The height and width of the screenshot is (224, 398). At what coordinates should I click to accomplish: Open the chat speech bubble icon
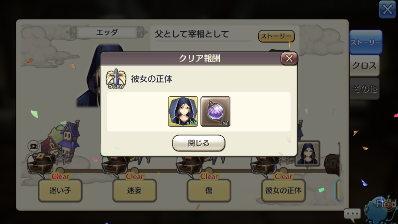pyautogui.click(x=352, y=214)
